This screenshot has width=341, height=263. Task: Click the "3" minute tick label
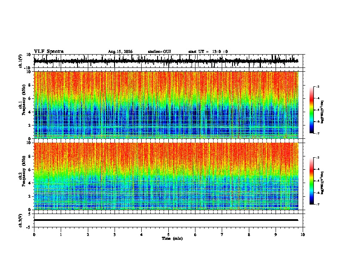coord(115,235)
